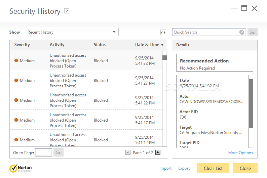Click the Norton logo
The image size is (267, 178).
(x=21, y=168)
